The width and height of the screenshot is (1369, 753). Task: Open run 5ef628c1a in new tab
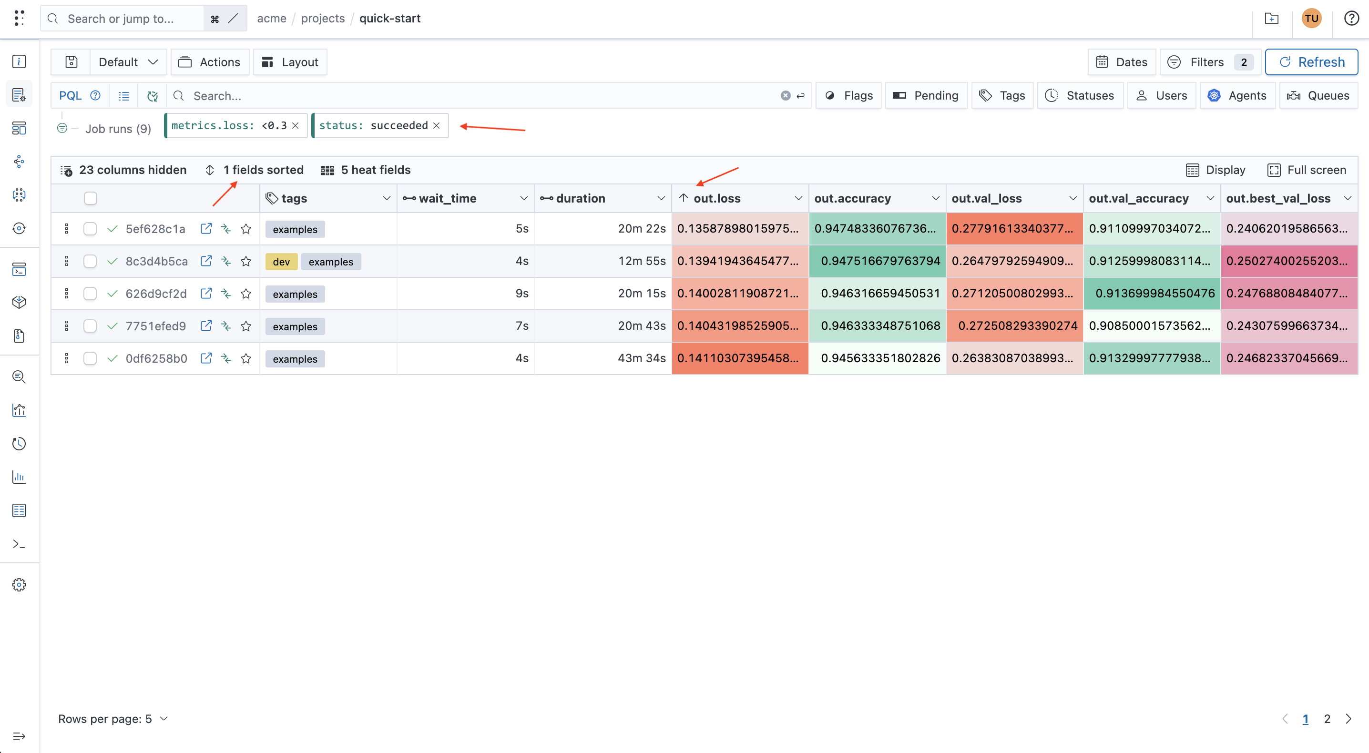206,228
